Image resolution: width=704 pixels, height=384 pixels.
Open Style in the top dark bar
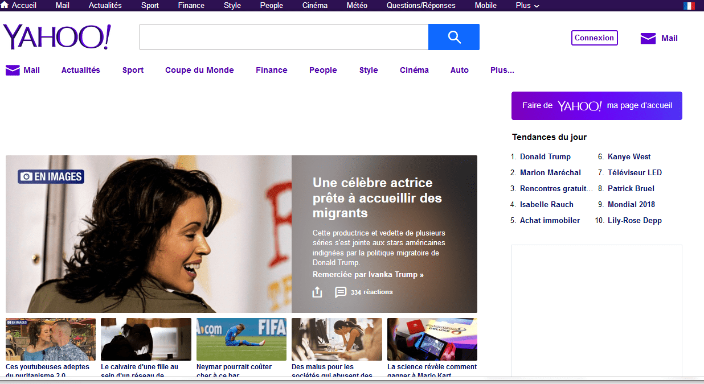coord(232,5)
